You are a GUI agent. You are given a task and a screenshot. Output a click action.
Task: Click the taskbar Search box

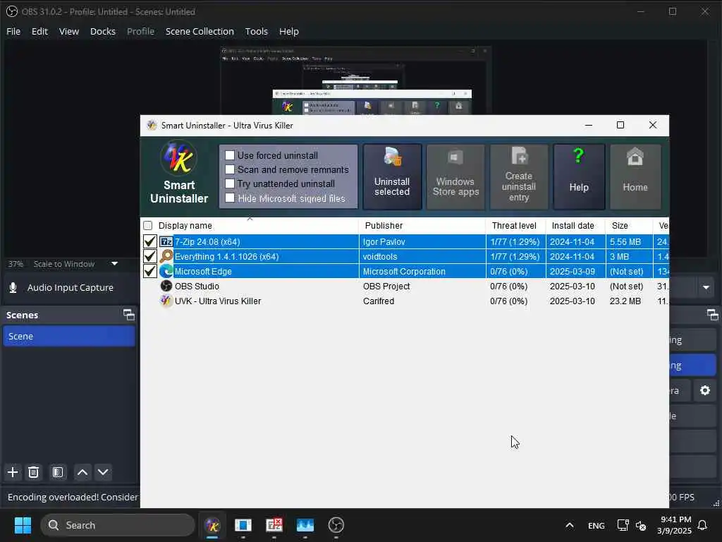[x=118, y=525]
